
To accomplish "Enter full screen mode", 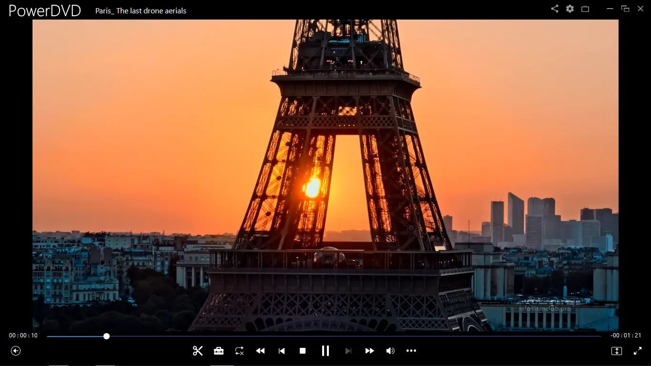I will (x=638, y=351).
